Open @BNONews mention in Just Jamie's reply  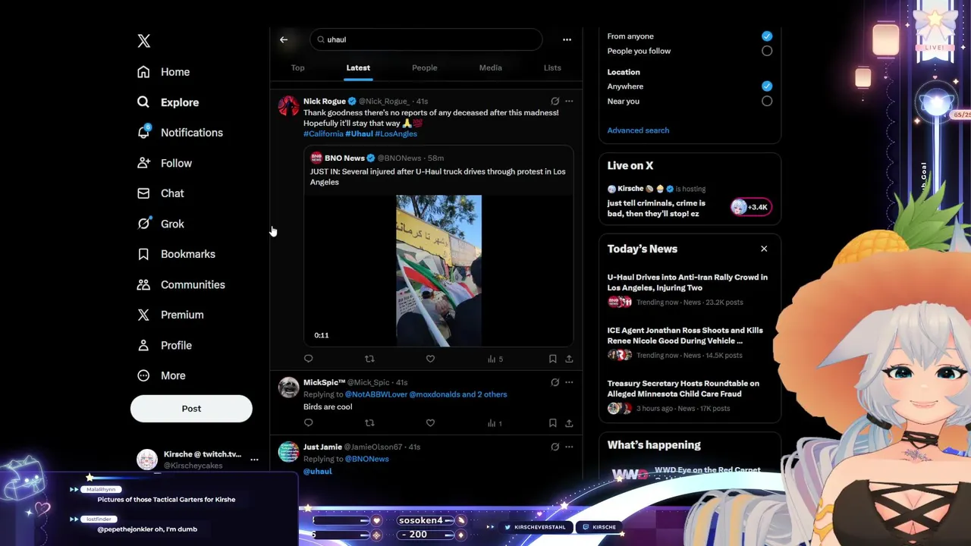pyautogui.click(x=367, y=459)
